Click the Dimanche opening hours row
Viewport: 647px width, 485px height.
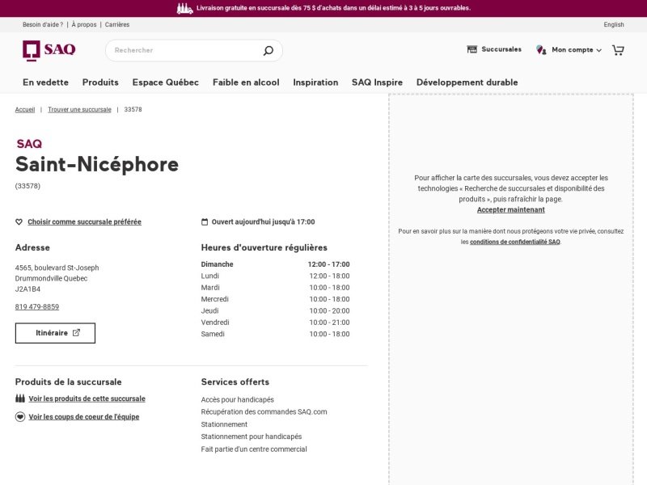tap(275, 264)
